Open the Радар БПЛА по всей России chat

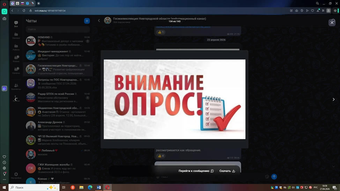[x=58, y=98]
